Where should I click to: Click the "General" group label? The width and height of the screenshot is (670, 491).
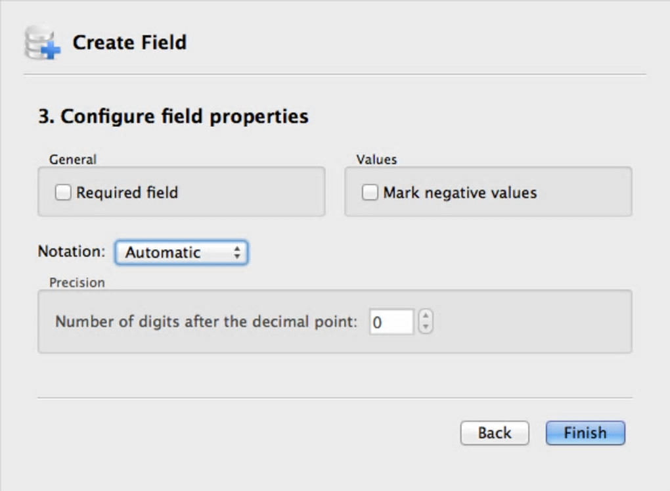[x=73, y=159]
